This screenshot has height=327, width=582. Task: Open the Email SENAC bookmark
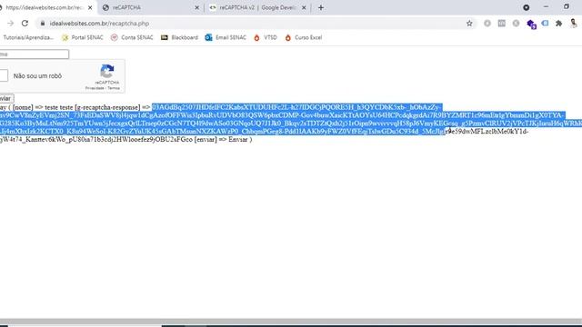[226, 37]
